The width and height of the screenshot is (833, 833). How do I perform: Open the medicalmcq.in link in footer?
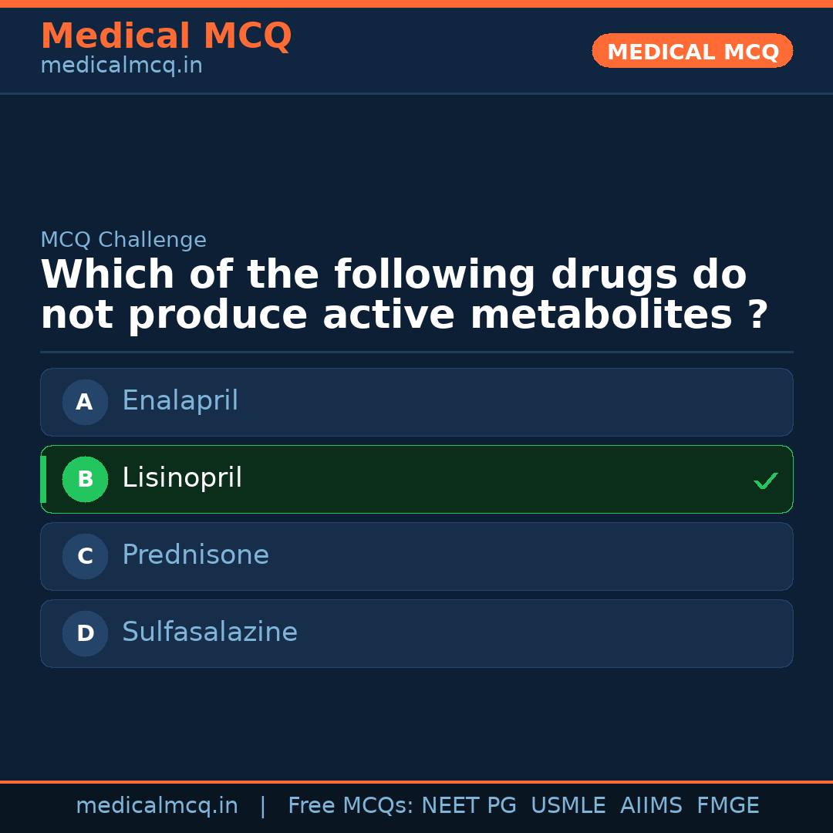pyautogui.click(x=157, y=806)
